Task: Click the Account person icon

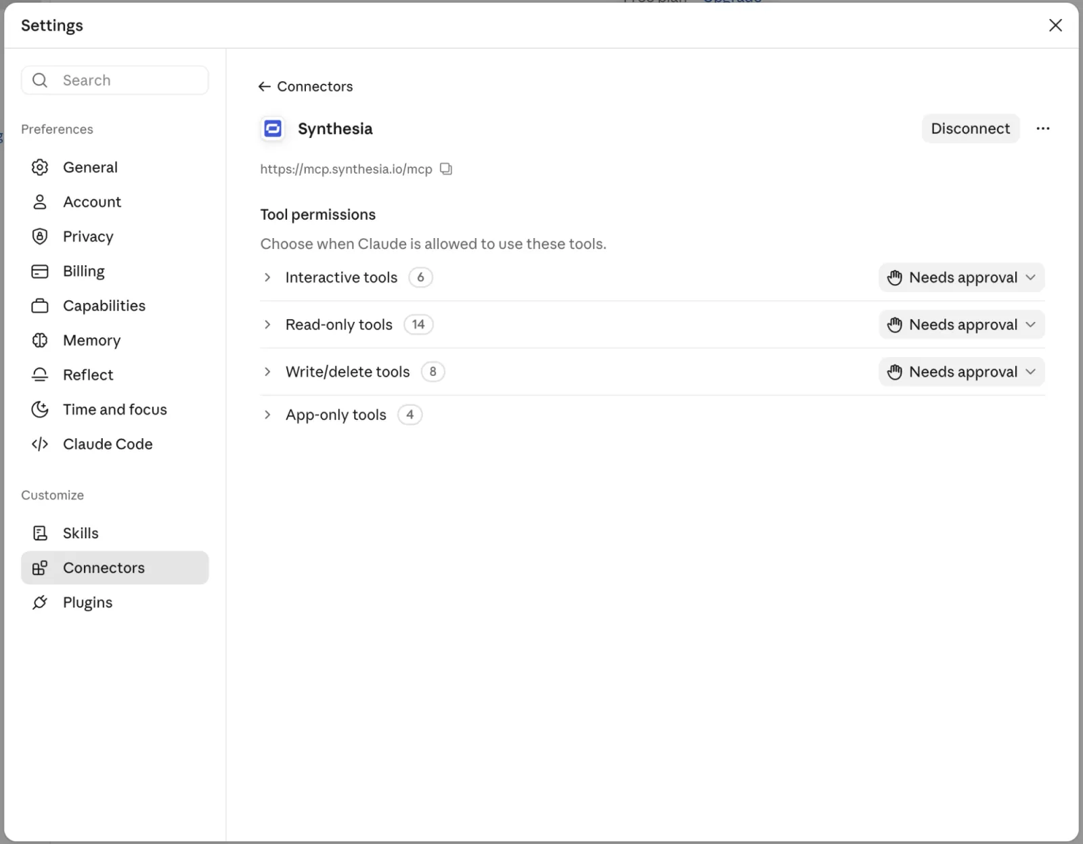Action: coord(40,202)
